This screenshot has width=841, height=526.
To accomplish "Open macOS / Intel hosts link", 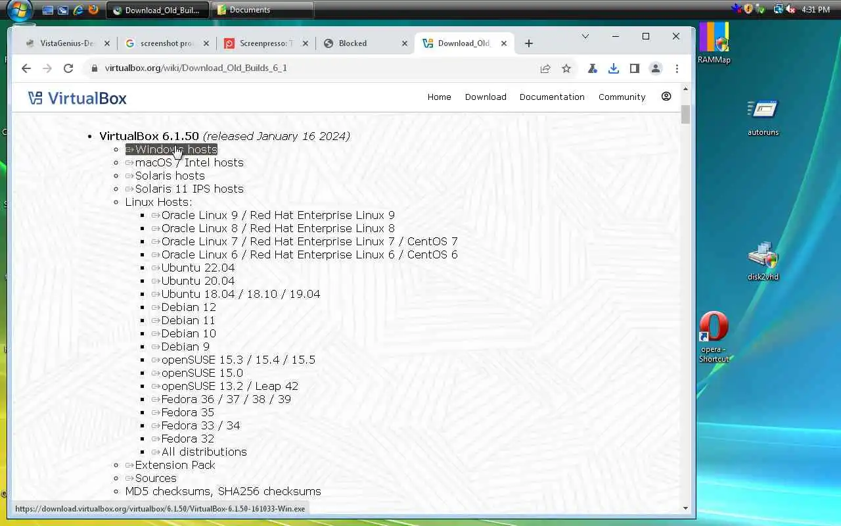I will [185, 162].
